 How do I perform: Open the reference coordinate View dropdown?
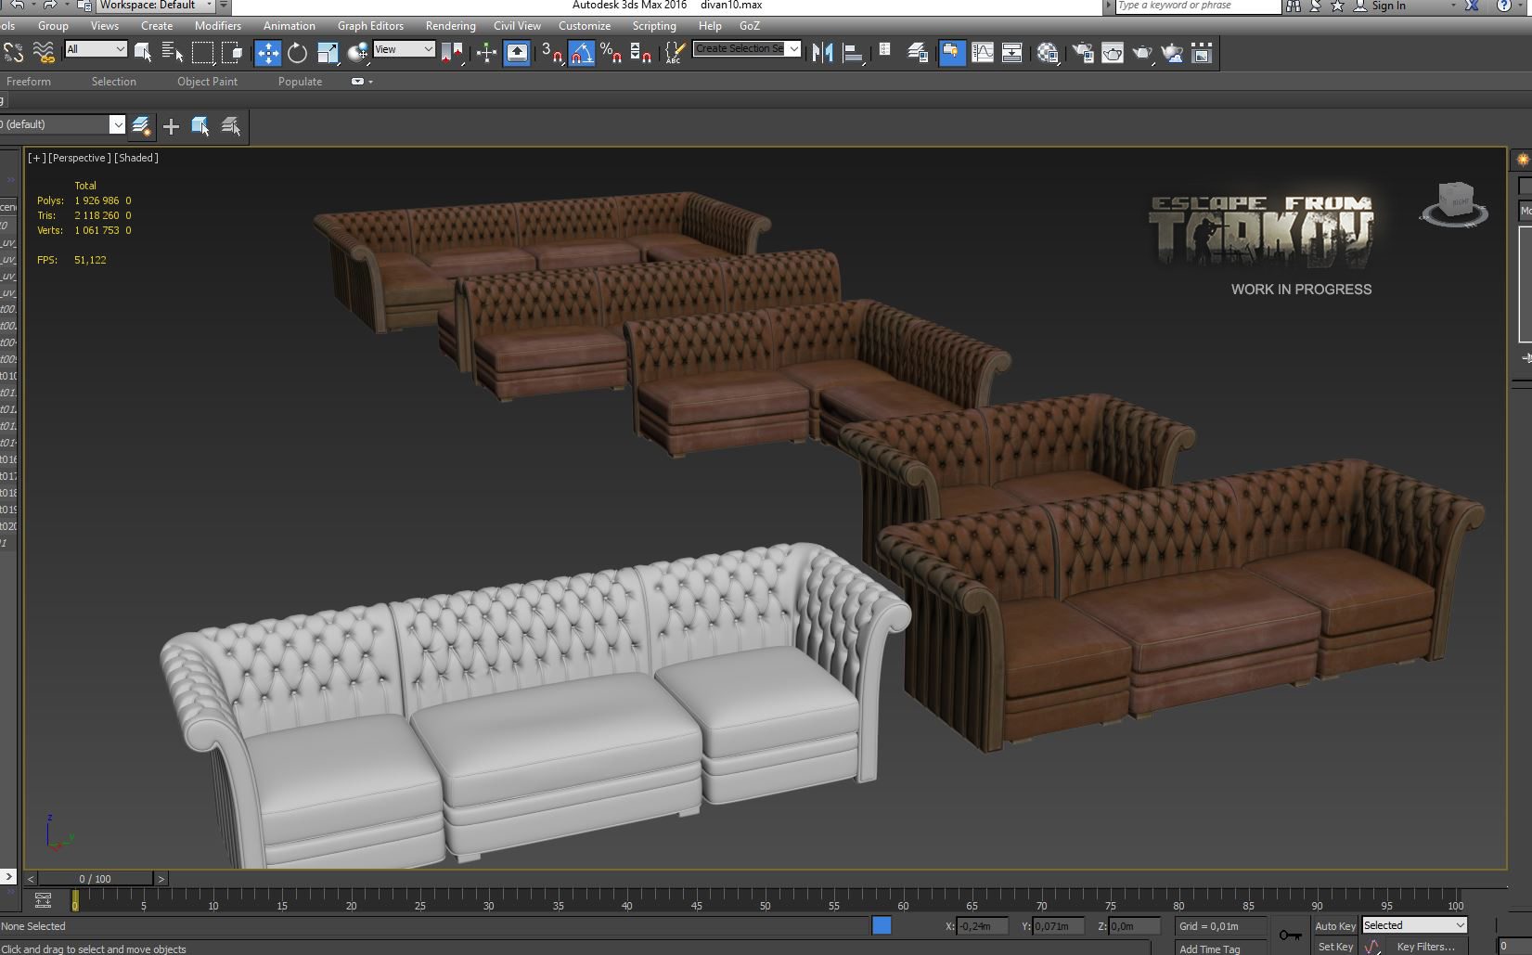(x=404, y=49)
